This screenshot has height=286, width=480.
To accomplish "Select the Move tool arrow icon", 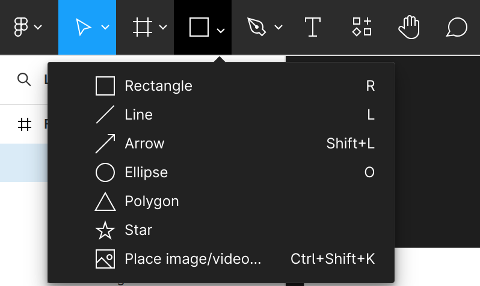I will coord(83,27).
